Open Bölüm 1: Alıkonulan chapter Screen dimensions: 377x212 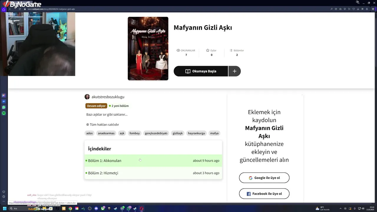153,160
